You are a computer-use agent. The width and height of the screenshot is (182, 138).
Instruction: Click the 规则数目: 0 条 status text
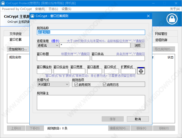[57, 128]
